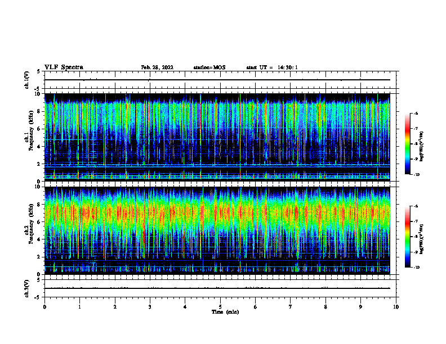Click the '-10' label on ch.2 color scale
Viewport: 446px width, 344px height.
tap(416, 268)
